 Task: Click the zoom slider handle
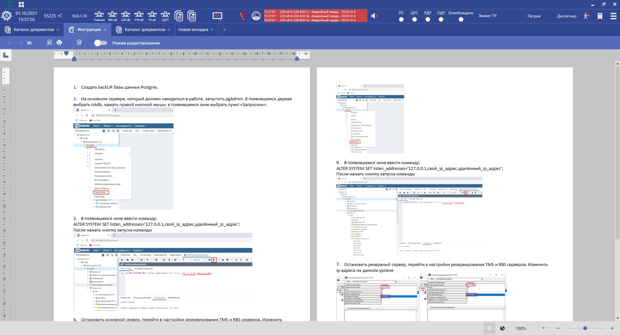coord(585,328)
